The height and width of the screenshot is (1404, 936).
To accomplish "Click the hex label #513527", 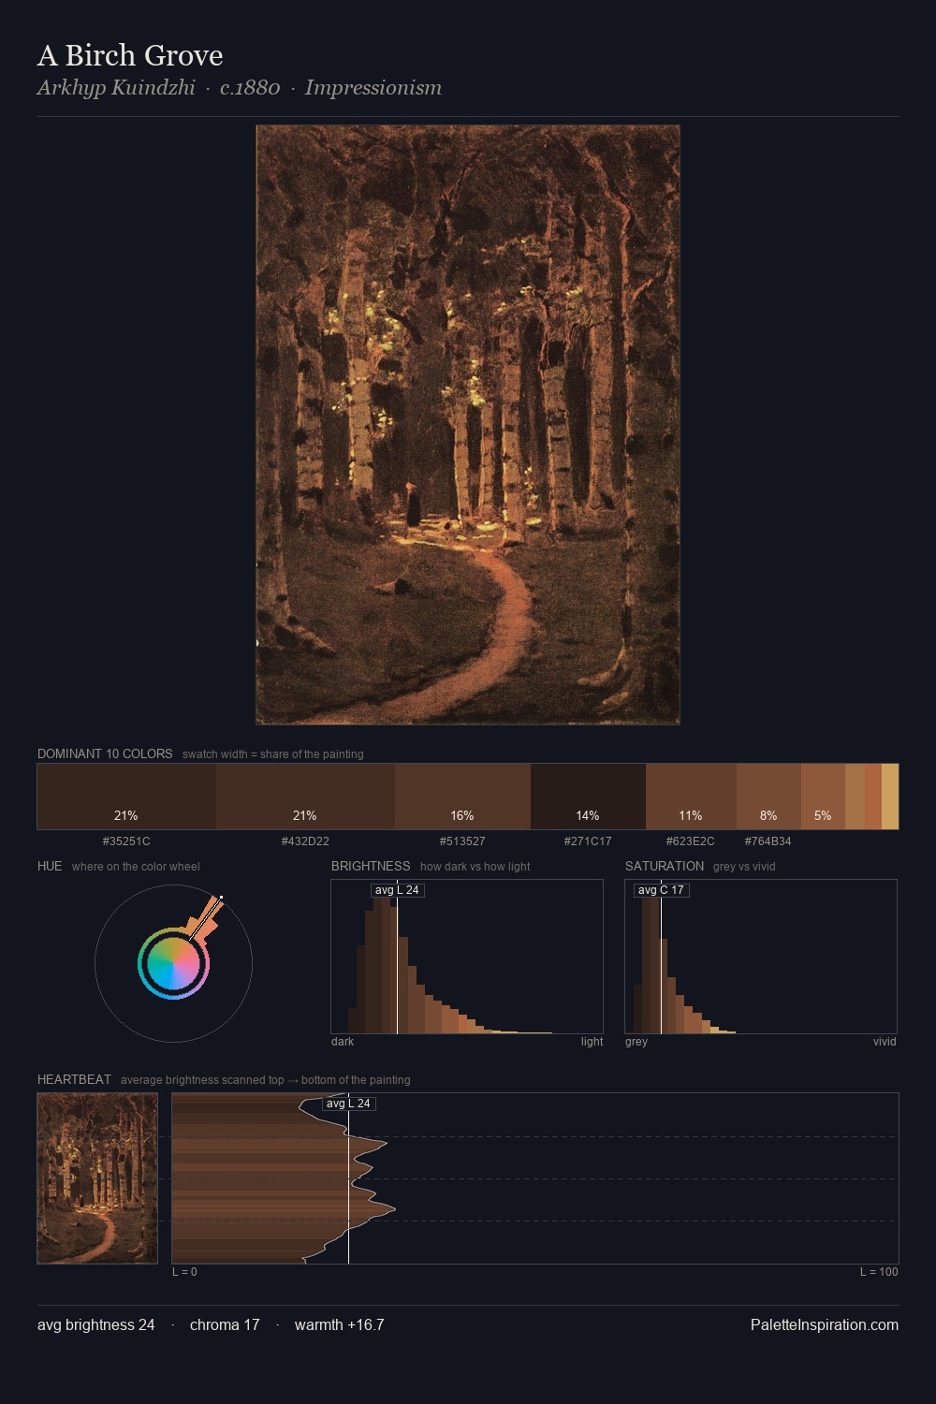I will [x=462, y=841].
